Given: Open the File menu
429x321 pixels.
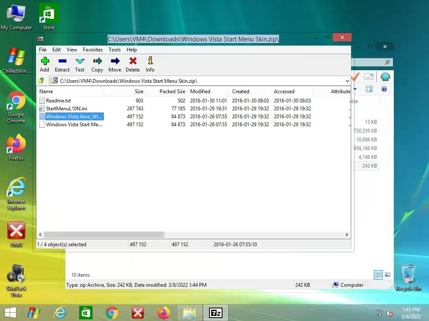Looking at the screenshot, I should point(43,50).
